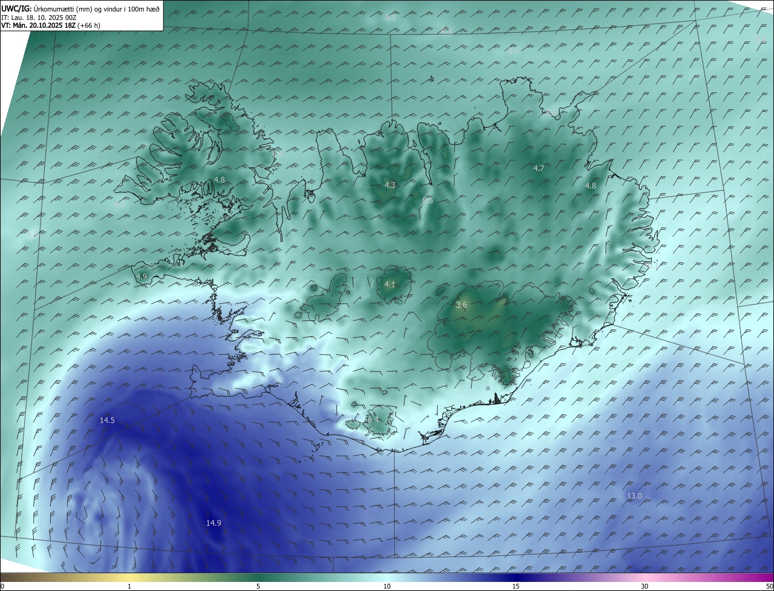
Task: Click the '5' tick on the color scale
Action: point(258,587)
